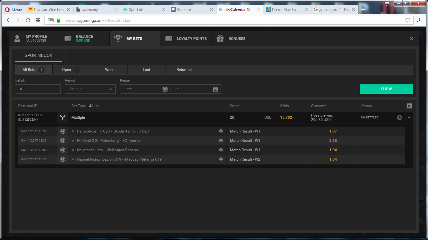Click the info icon on Panetolikos match row
This screenshot has height=240, width=428.
(221, 131)
